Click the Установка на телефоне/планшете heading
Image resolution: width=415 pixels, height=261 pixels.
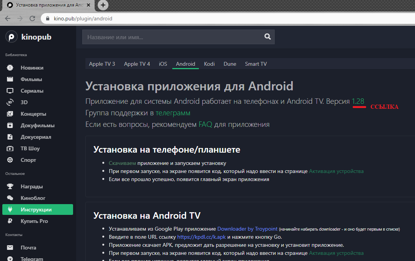click(x=167, y=150)
